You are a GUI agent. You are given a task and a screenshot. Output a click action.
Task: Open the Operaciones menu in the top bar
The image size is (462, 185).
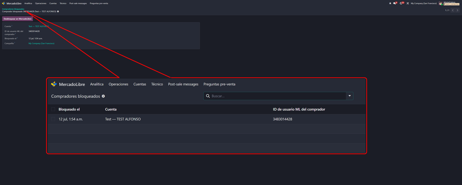41,3
